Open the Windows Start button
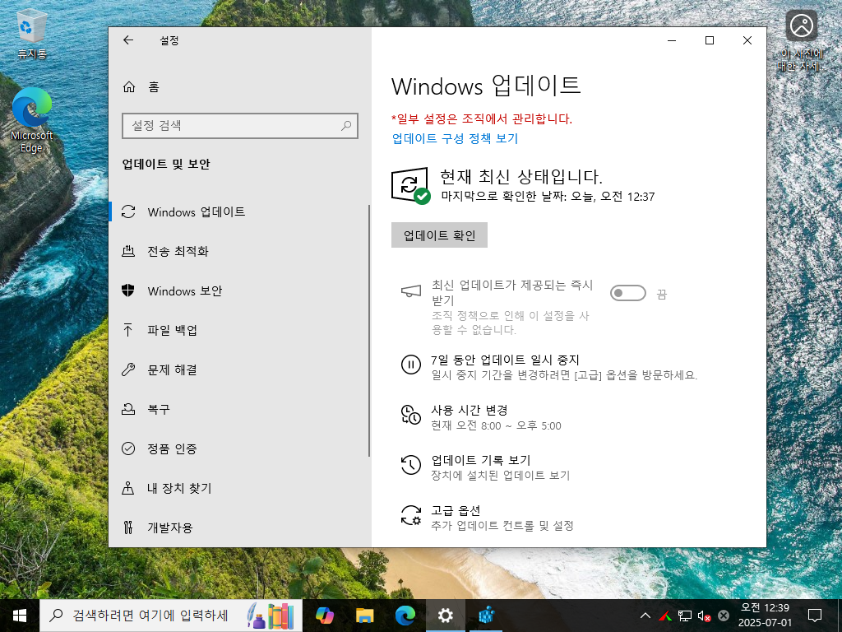 (20, 616)
